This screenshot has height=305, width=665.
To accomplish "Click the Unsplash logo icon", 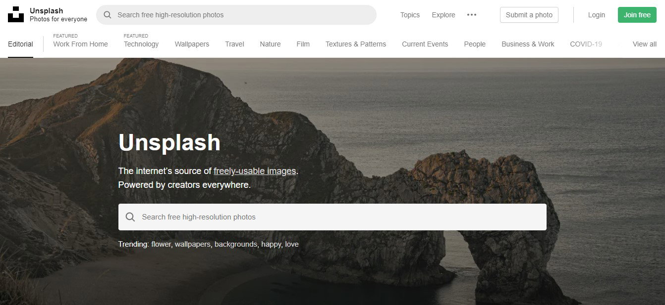I will tap(16, 15).
